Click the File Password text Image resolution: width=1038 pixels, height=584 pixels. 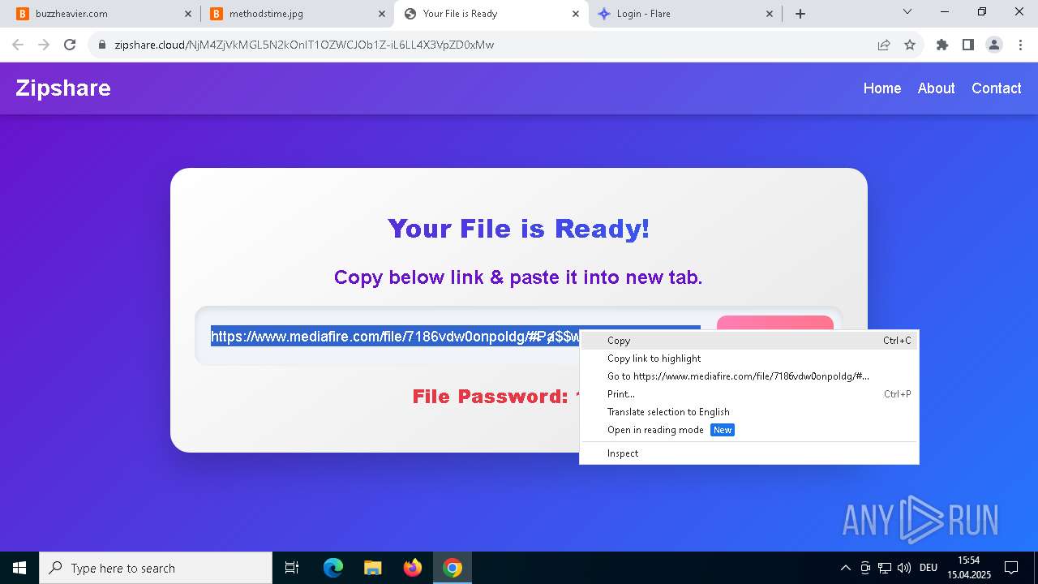[495, 397]
